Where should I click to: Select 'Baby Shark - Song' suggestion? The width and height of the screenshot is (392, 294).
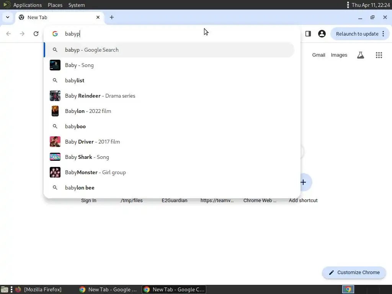click(169, 157)
